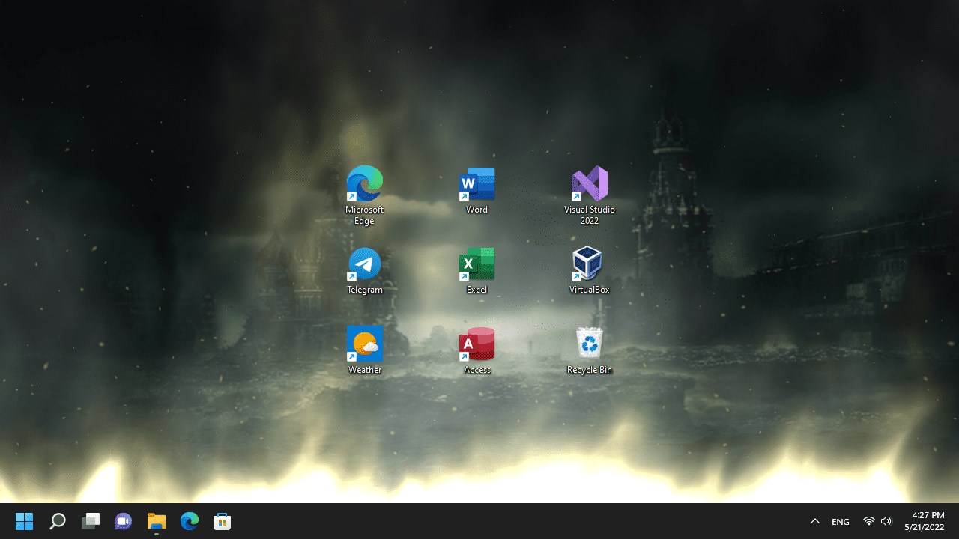
Task: Select the Access desktop shortcut
Action: tap(477, 350)
